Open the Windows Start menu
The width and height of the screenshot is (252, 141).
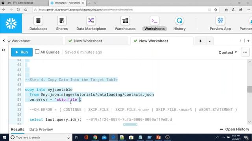pyautogui.click(x=4, y=137)
